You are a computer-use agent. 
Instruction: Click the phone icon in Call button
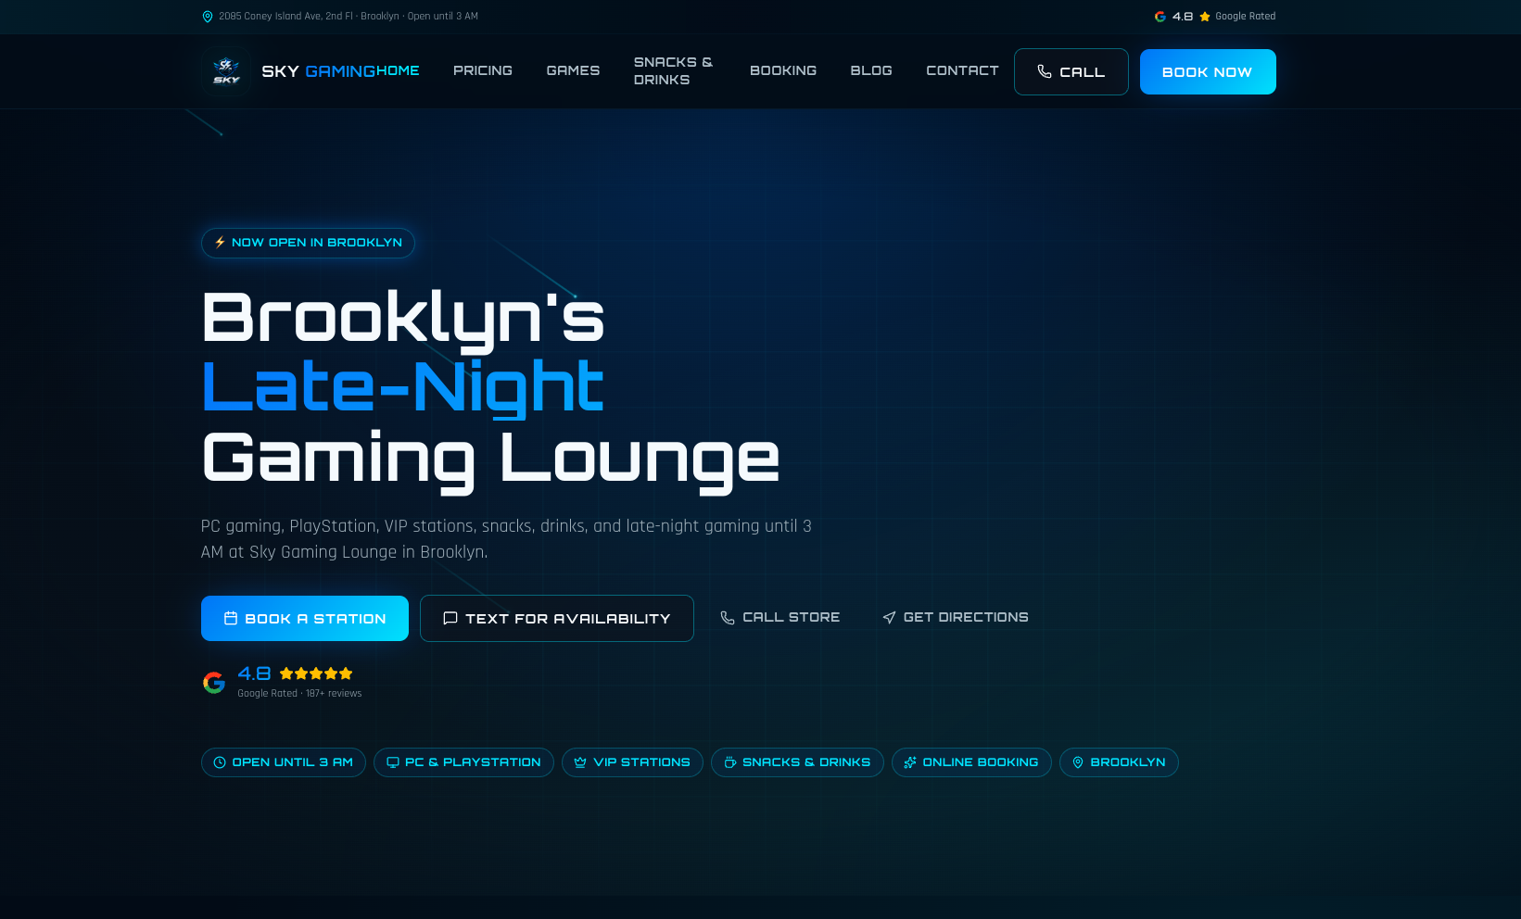coord(1045,71)
